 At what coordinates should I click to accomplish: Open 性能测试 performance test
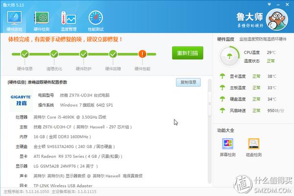tap(96, 21)
